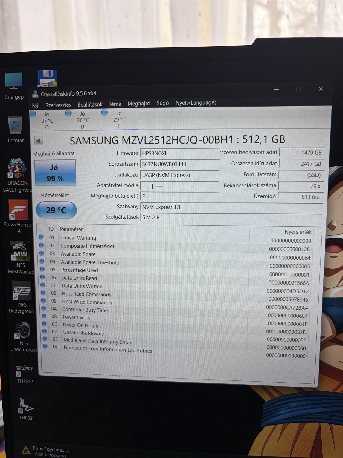Click the NVM Express 1.3 standard field
The width and height of the screenshot is (343, 458).
pyautogui.click(x=231, y=207)
